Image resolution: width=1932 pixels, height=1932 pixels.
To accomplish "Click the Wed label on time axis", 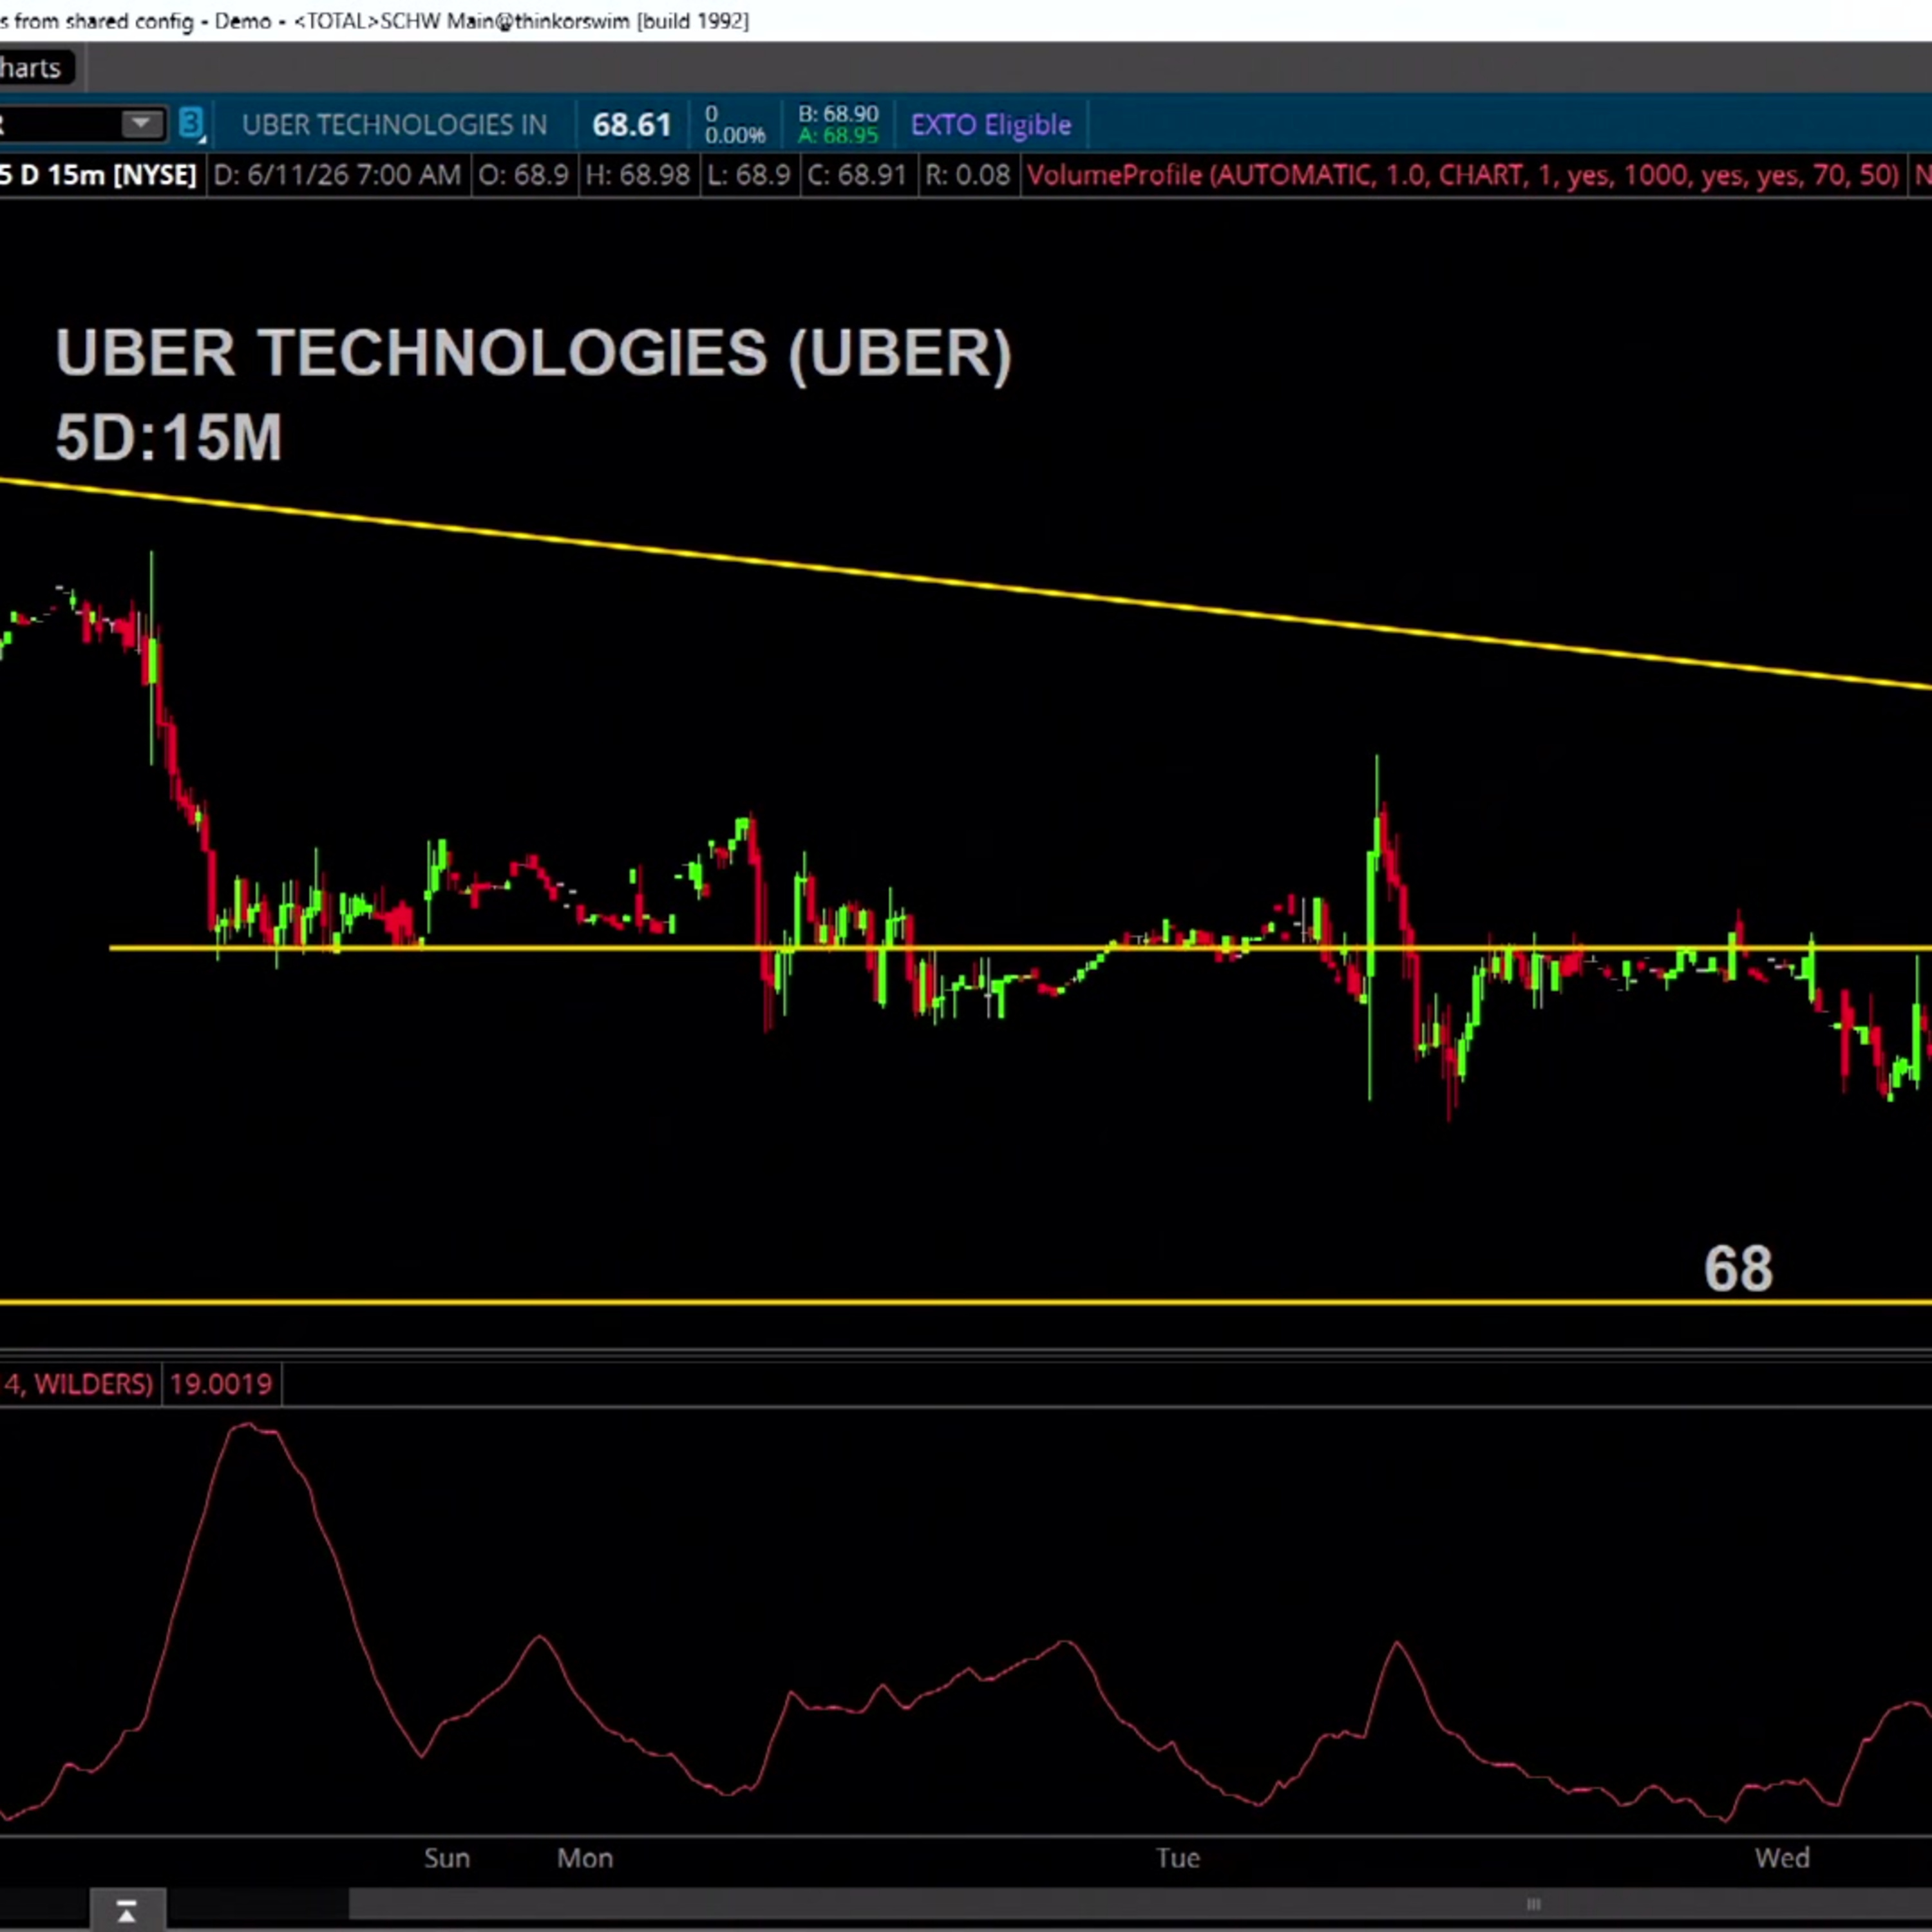I will 1782,1858.
